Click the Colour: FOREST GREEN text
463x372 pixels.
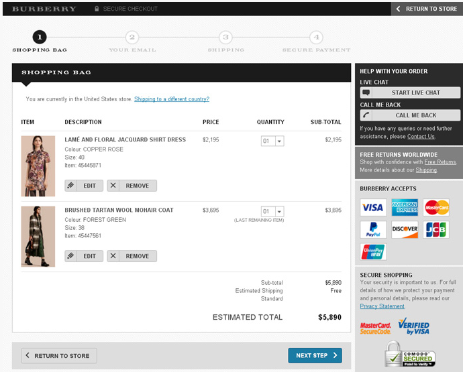tap(95, 220)
